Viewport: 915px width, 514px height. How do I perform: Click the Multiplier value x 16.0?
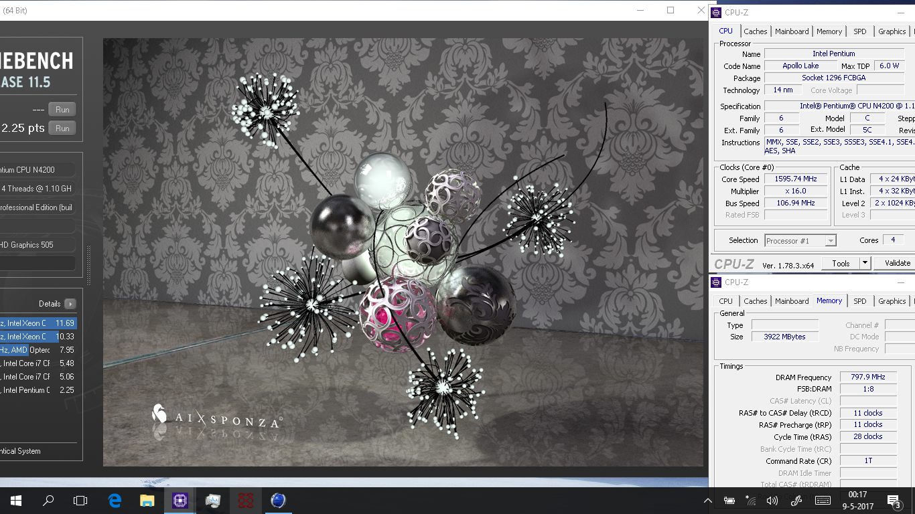click(796, 191)
